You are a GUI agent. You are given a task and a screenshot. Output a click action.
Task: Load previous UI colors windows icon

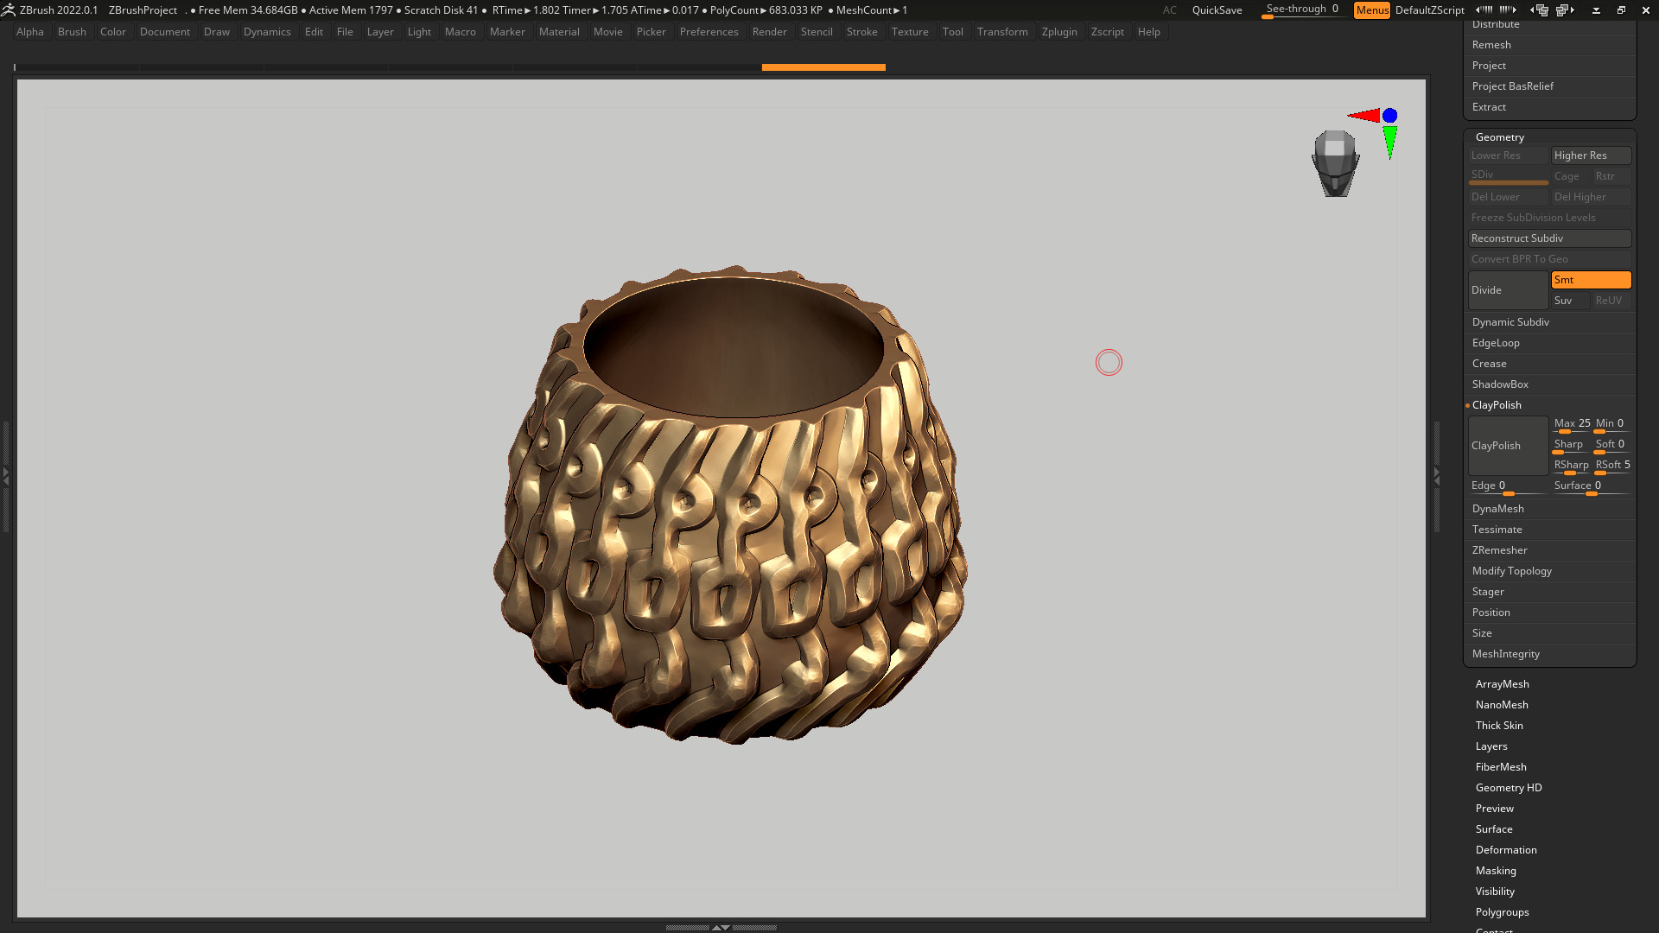pos(1539,10)
